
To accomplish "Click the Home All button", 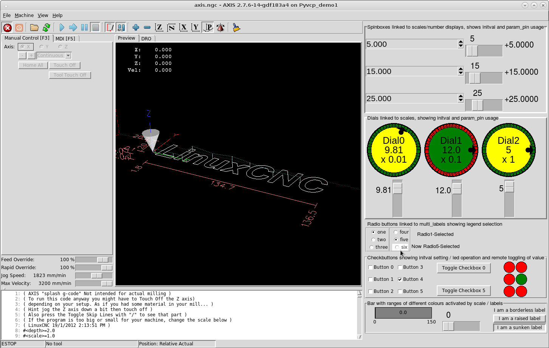I will (33, 65).
